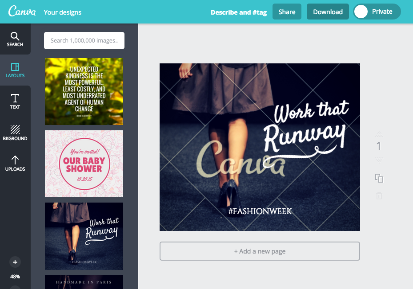Select the Unexpected Kindness quote layout
This screenshot has width=413, height=289.
pos(84,91)
